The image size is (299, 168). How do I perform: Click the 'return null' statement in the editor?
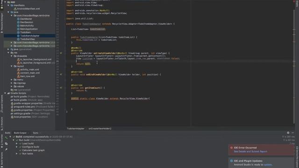[83, 64]
